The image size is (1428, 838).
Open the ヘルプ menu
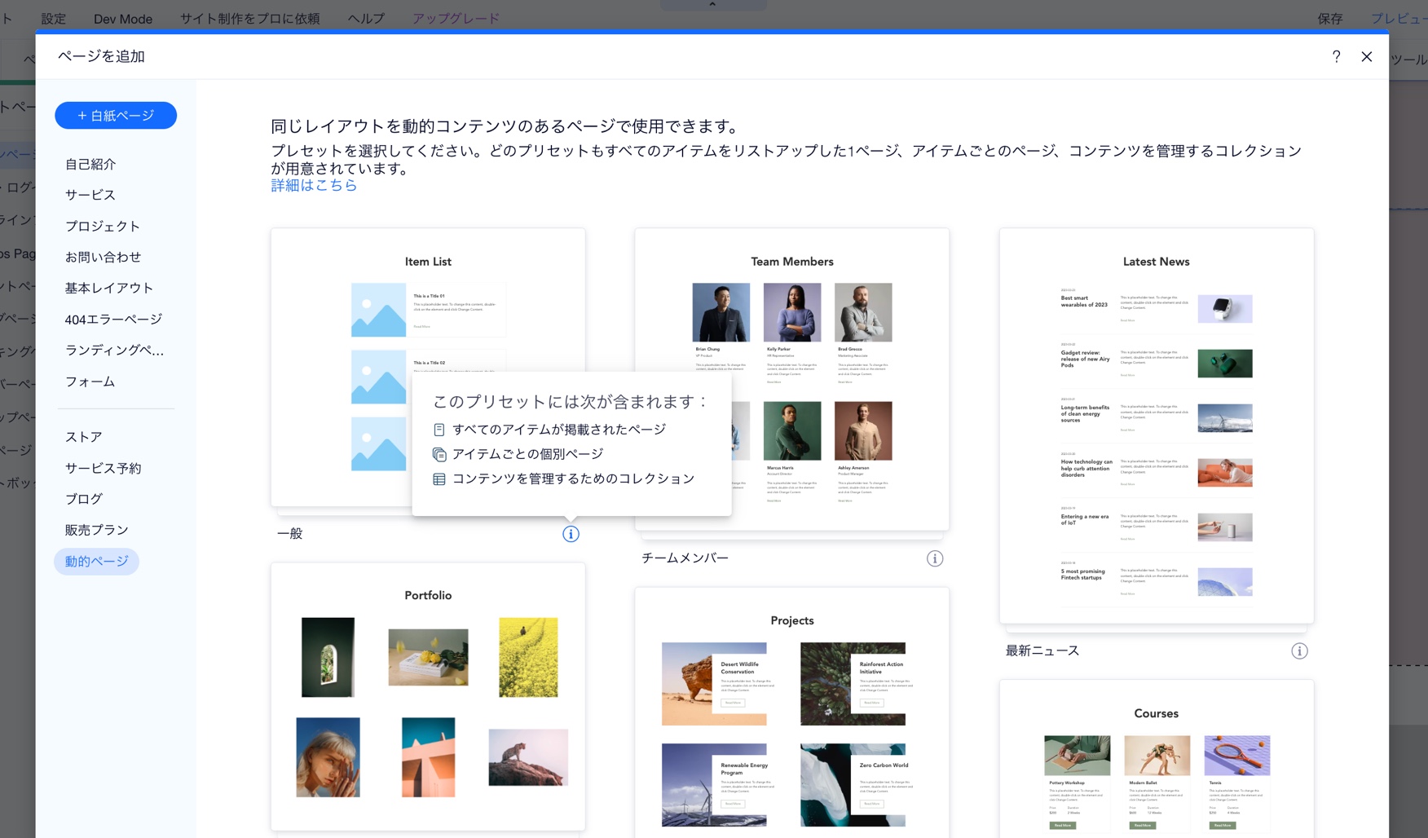pos(364,18)
